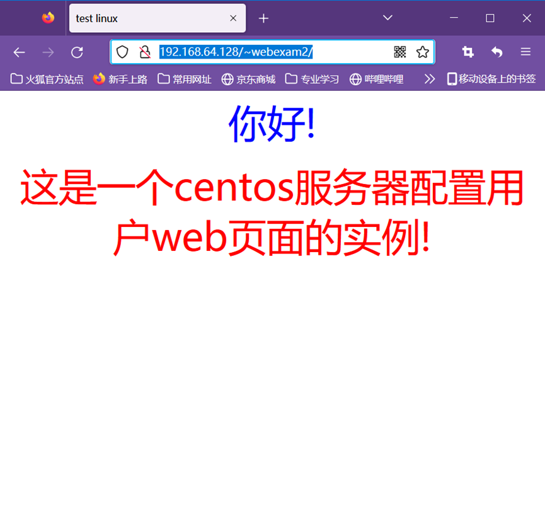Viewport: 545px width, 522px height.
Task: Bookmark this page with star icon
Action: click(x=422, y=52)
